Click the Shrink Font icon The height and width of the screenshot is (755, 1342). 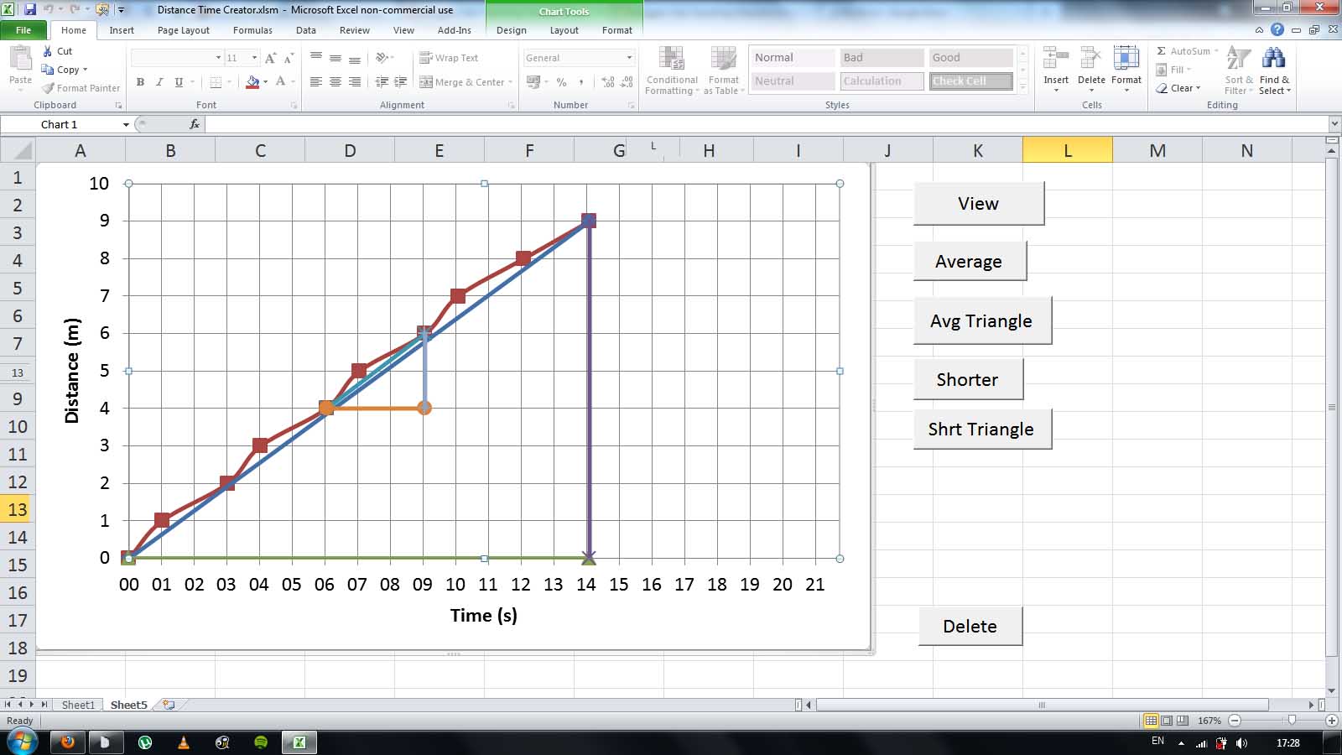pos(289,58)
